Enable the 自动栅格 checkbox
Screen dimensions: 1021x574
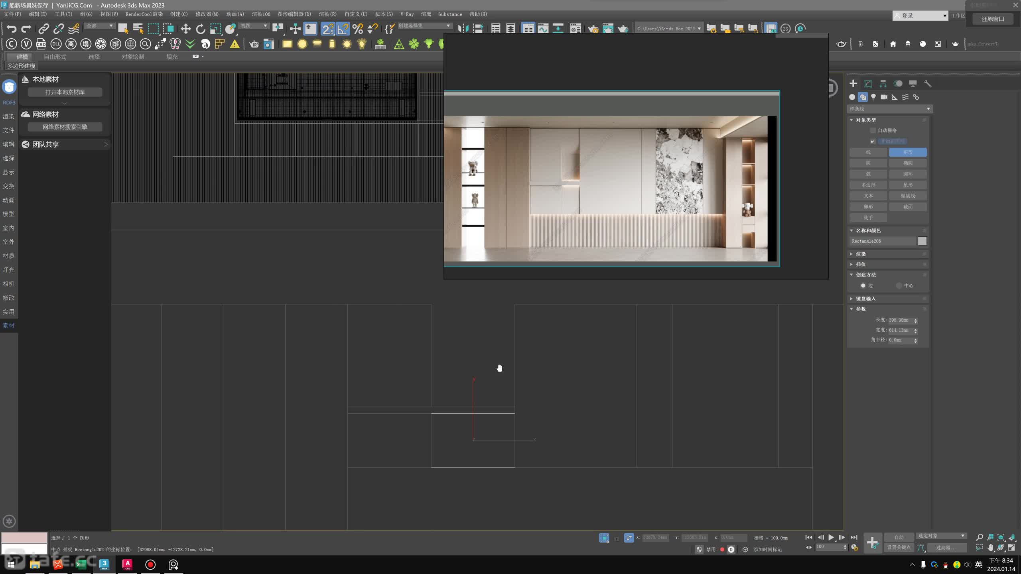pyautogui.click(x=873, y=130)
